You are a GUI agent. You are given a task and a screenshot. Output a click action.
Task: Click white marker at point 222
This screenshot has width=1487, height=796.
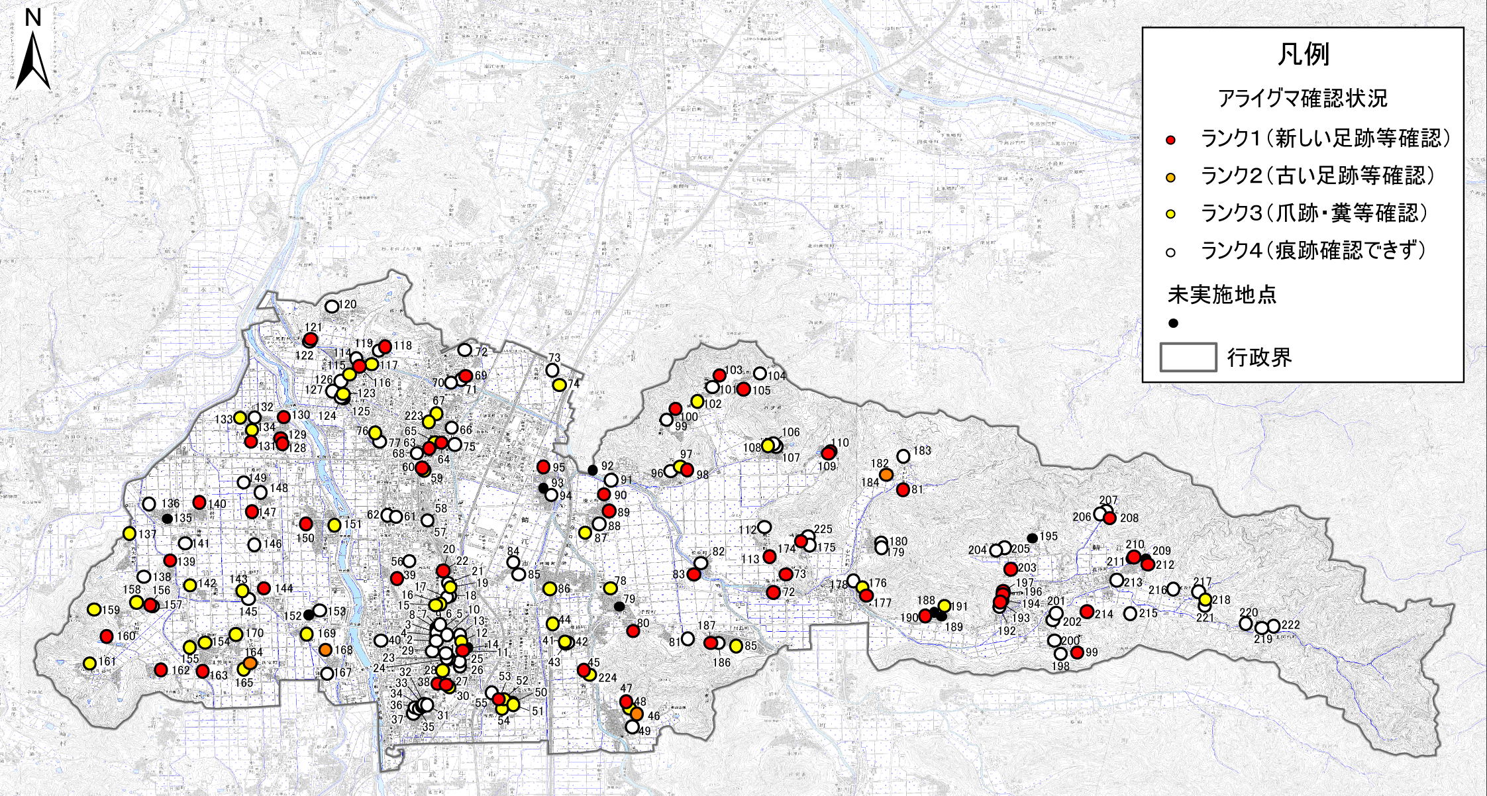[1272, 626]
